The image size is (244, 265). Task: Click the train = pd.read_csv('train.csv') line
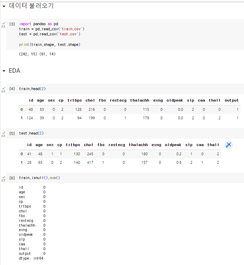(52, 29)
